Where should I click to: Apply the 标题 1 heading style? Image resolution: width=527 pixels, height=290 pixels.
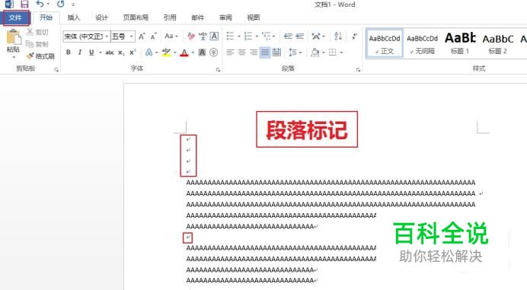coord(460,43)
